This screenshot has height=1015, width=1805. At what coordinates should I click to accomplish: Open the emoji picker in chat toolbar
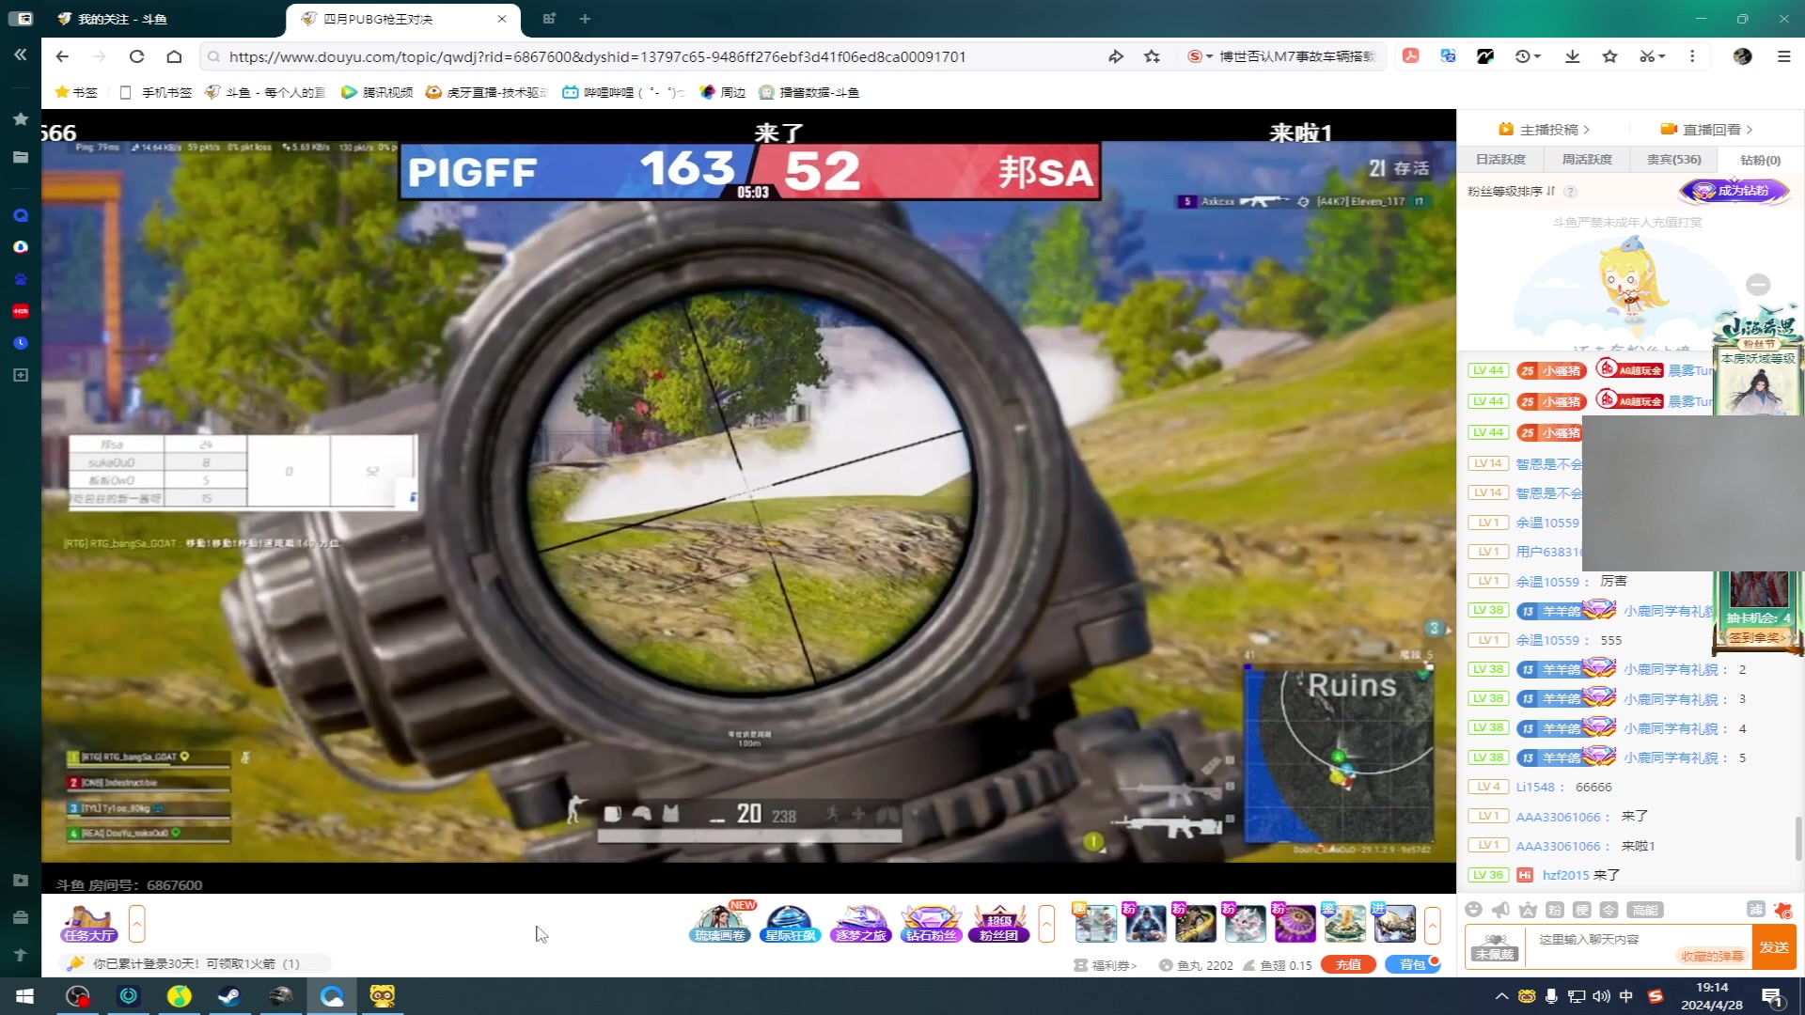tap(1473, 910)
